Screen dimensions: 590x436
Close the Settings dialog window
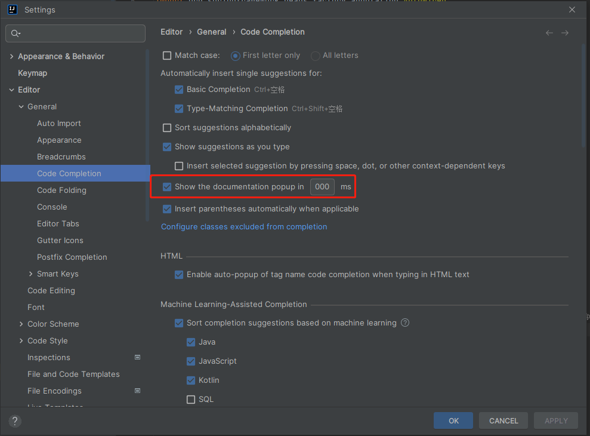[x=572, y=10]
